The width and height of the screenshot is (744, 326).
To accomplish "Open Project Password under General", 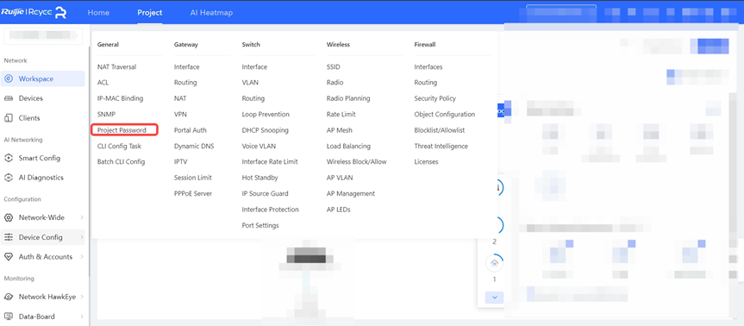I will pos(122,130).
